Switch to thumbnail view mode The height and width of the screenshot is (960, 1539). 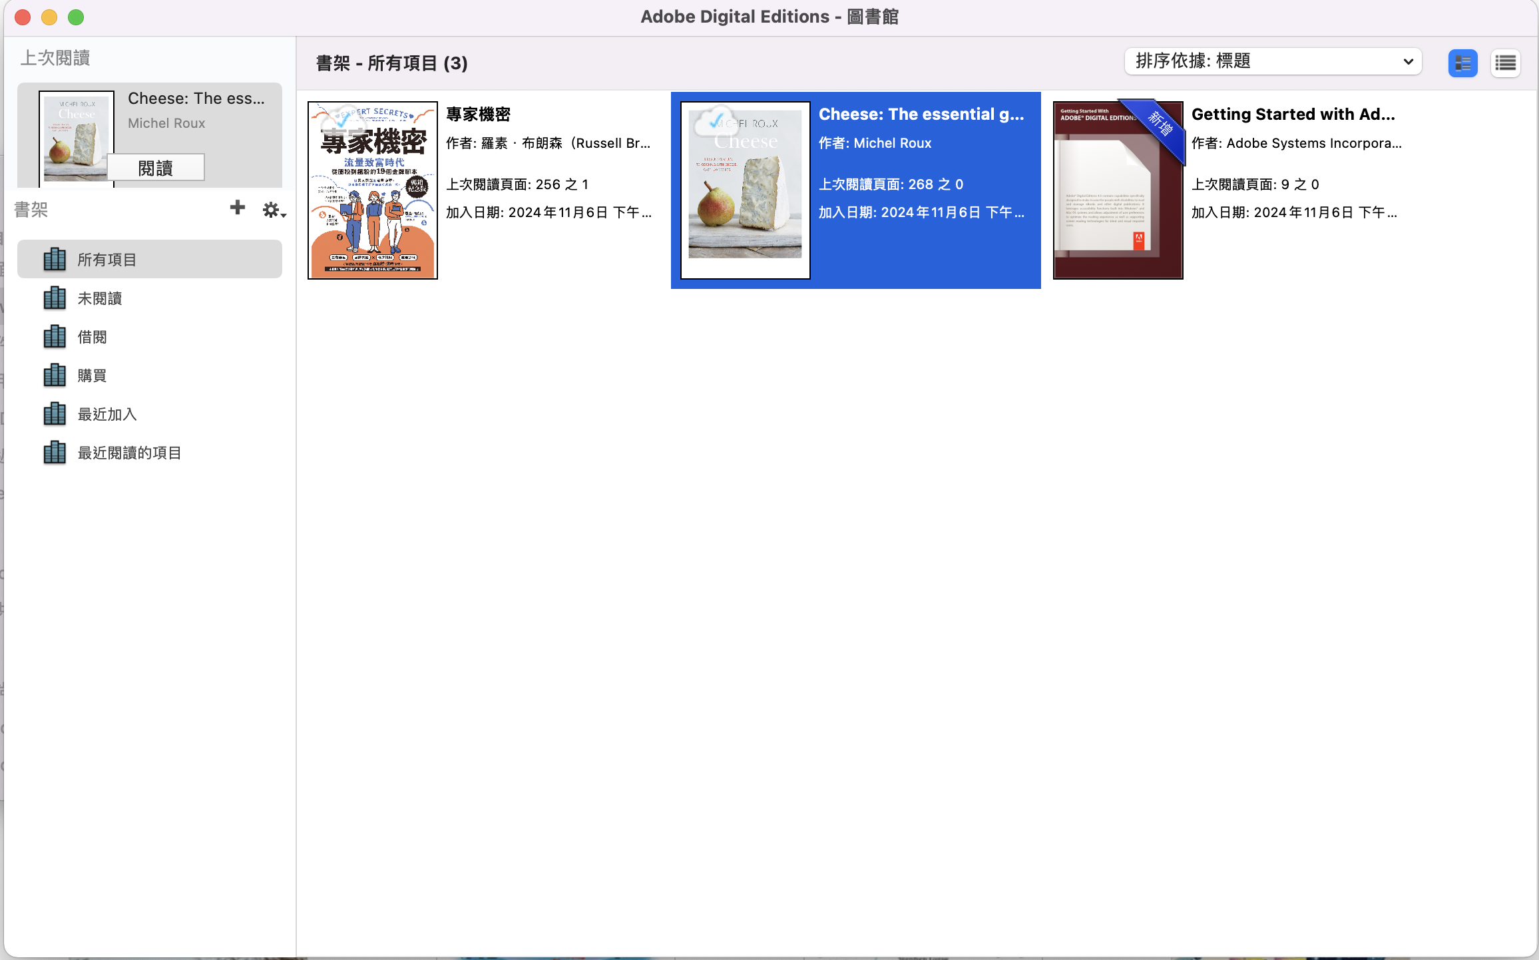click(x=1462, y=63)
